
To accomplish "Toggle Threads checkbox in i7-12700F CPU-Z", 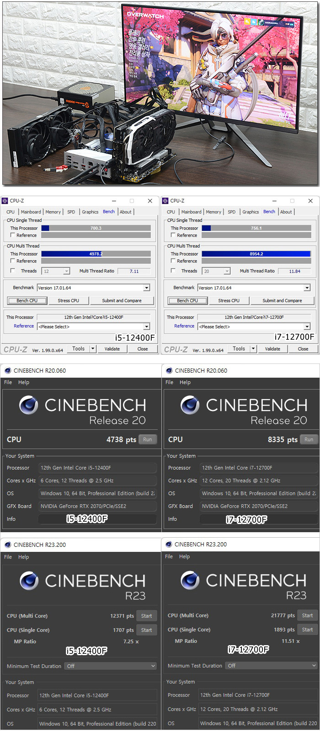I will (x=173, y=271).
